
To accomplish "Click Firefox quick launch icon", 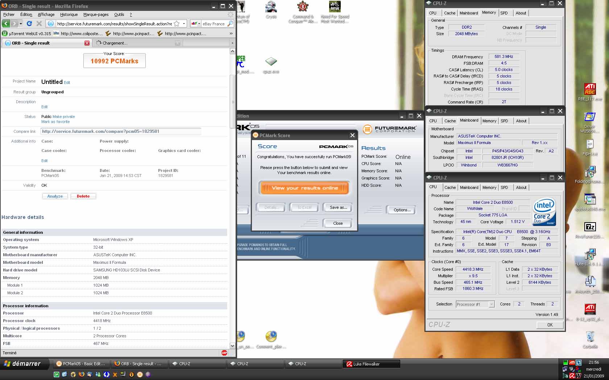I will coord(82,375).
